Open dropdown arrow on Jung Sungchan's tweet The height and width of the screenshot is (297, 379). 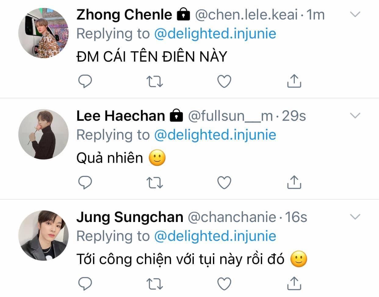pos(355,217)
